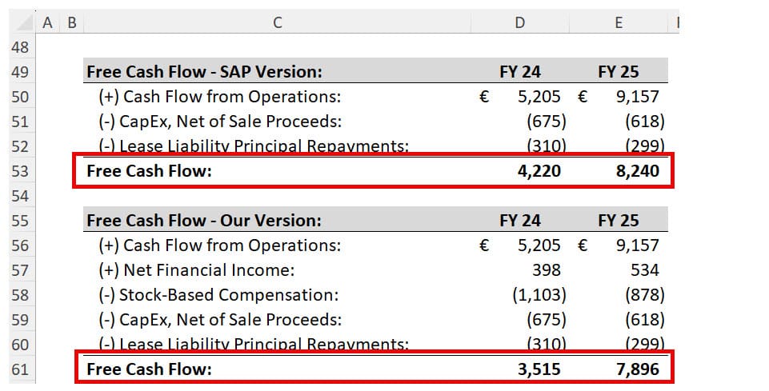Select row 57 header
769x391 pixels.
click(x=22, y=270)
